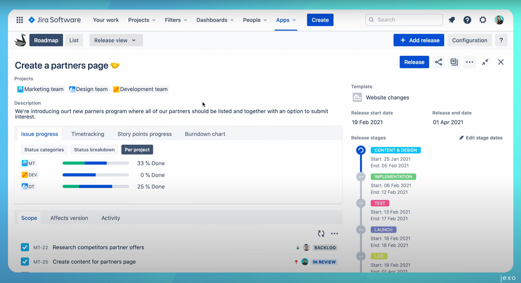Click the MT project progress bar

coord(95,163)
